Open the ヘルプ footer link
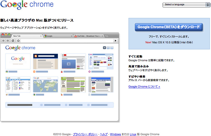This screenshot has width=211, height=136. [104, 134]
